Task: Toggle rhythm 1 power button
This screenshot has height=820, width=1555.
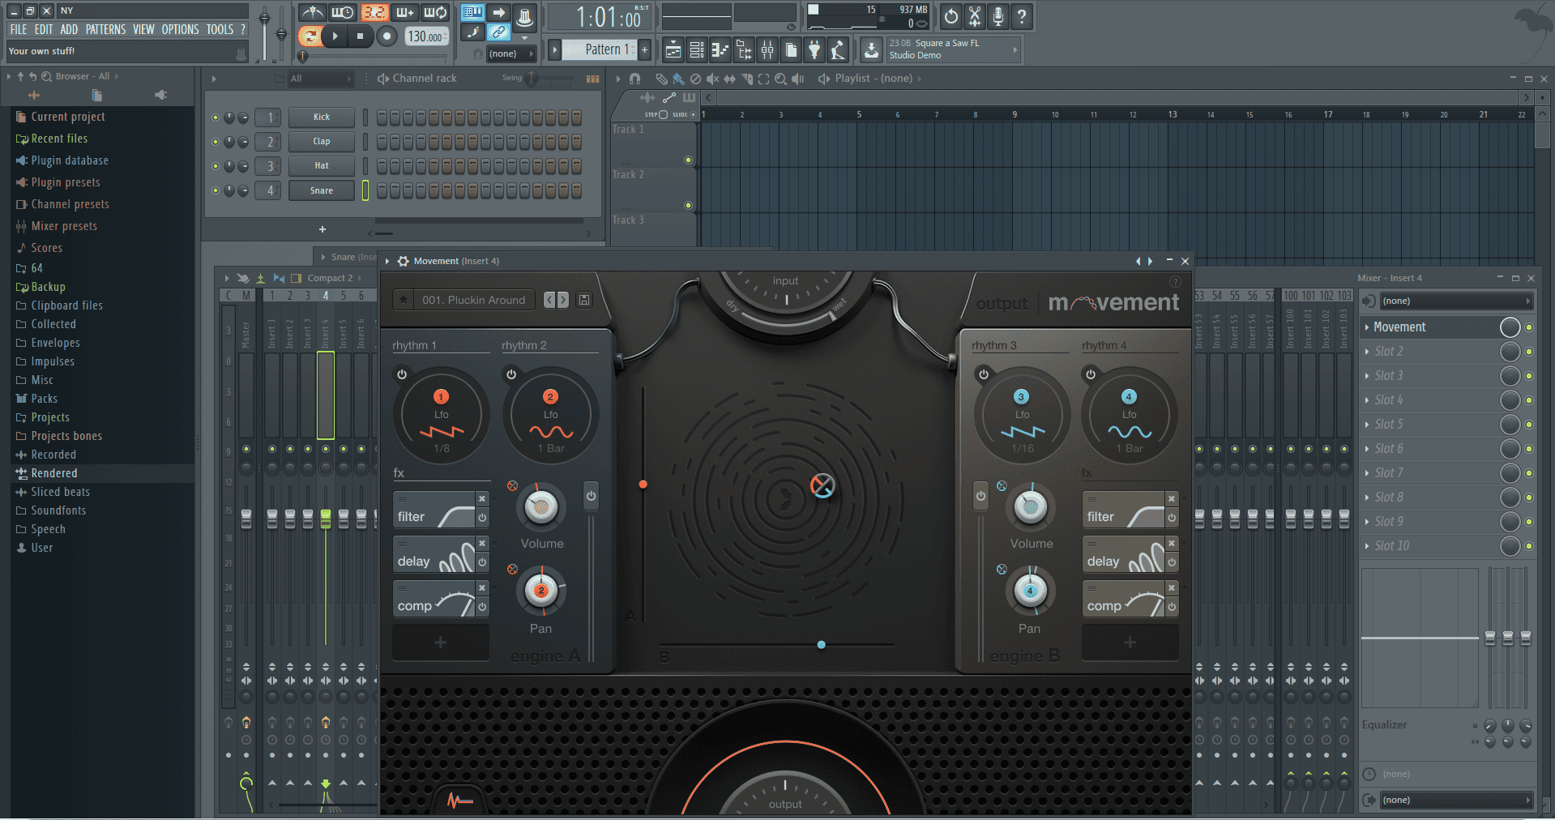Action: 402,374
